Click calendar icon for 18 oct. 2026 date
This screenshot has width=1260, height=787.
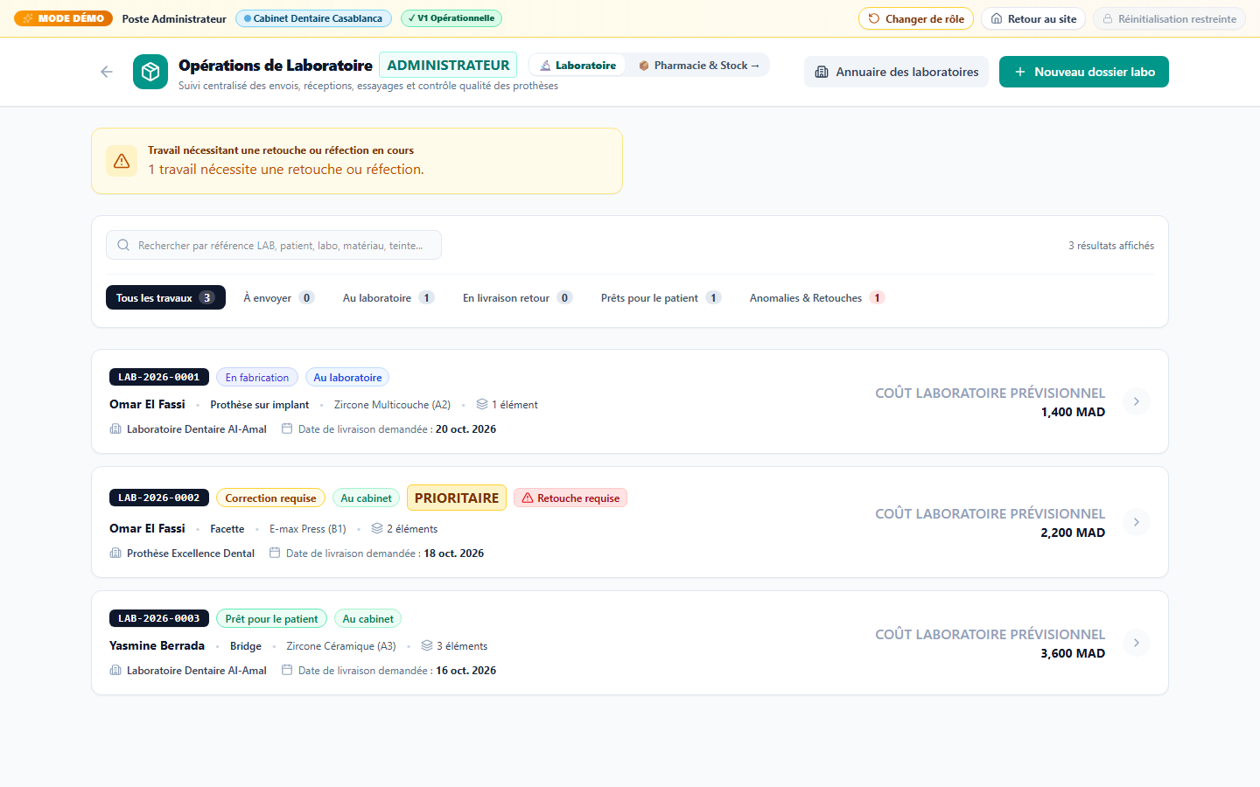click(x=275, y=554)
